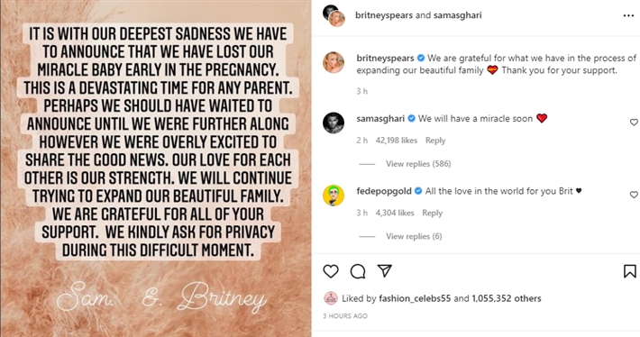The height and width of the screenshot is (337, 640).
Task: View the 1,055,352 others who liked
Action: click(x=507, y=298)
